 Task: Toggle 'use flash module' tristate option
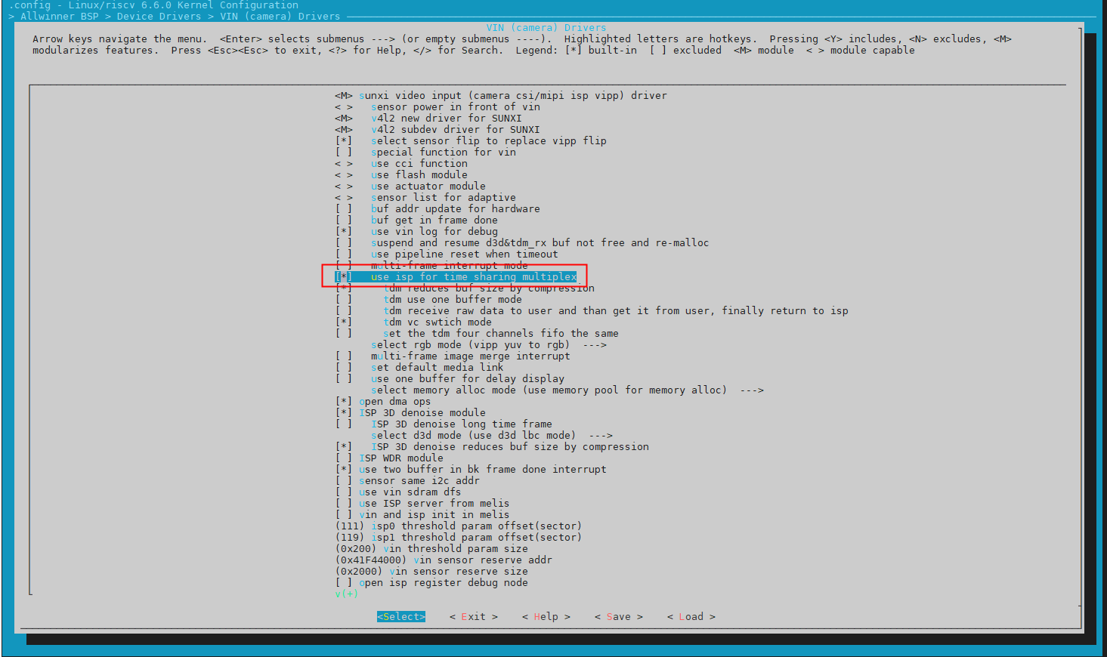click(344, 175)
